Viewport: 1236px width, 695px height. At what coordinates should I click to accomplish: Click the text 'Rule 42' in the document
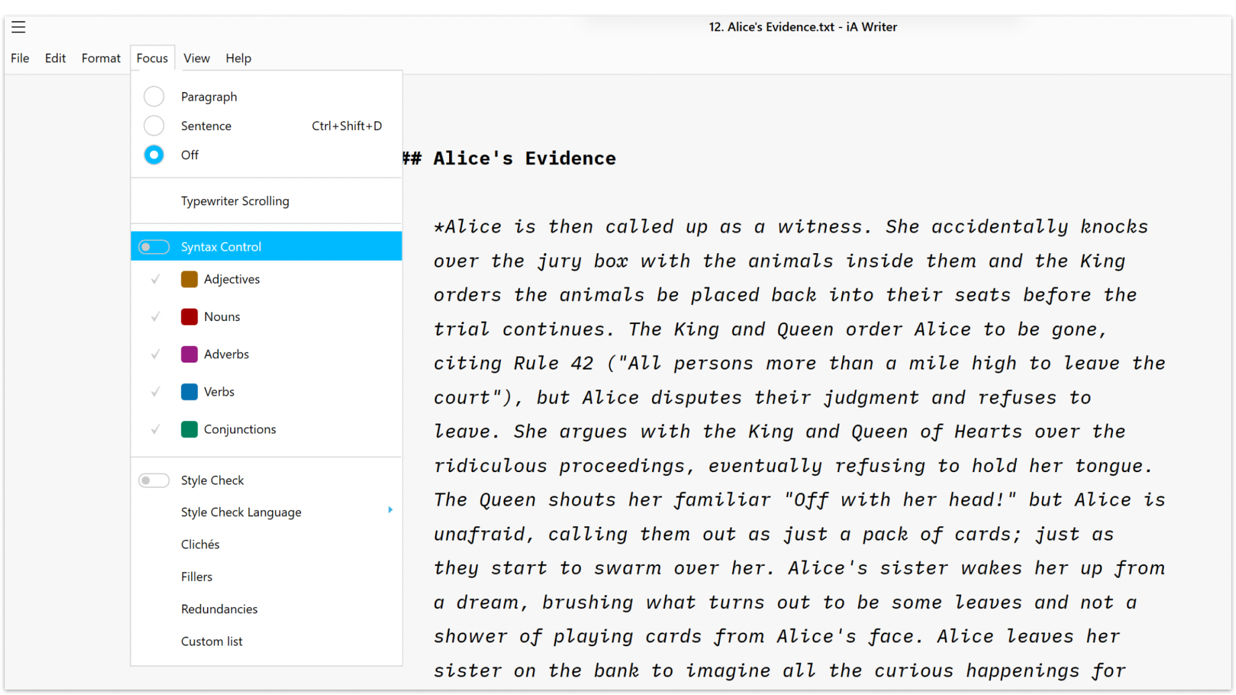tap(553, 363)
